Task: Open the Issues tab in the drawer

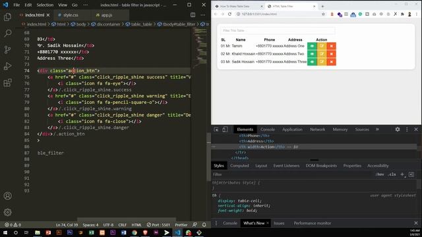Action: click(x=279, y=223)
